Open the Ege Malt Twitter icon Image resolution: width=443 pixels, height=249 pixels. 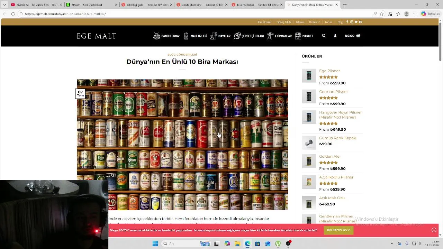[356, 22]
